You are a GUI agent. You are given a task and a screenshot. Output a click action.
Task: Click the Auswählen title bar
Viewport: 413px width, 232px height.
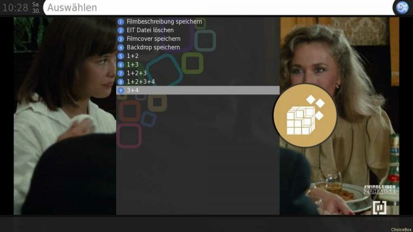coord(219,8)
